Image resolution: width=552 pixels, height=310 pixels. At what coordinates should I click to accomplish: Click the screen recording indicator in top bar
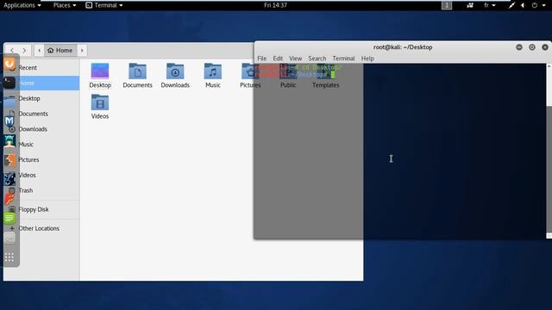(x=470, y=5)
